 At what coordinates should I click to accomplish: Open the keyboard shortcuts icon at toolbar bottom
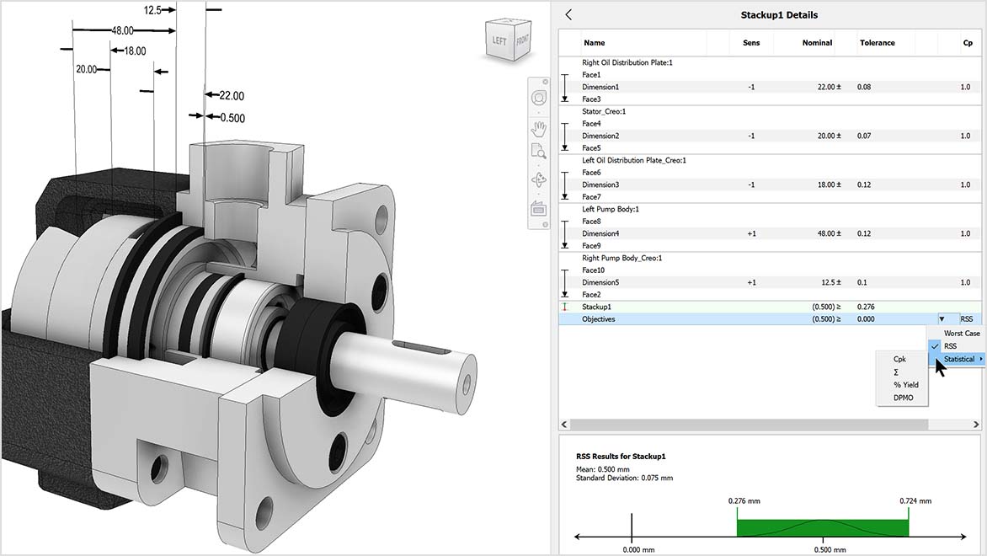(538, 208)
